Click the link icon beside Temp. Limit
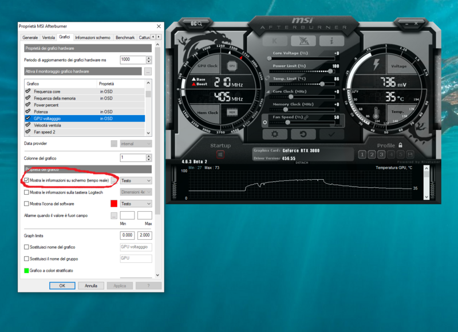This screenshot has height=332, width=458. [267, 78]
